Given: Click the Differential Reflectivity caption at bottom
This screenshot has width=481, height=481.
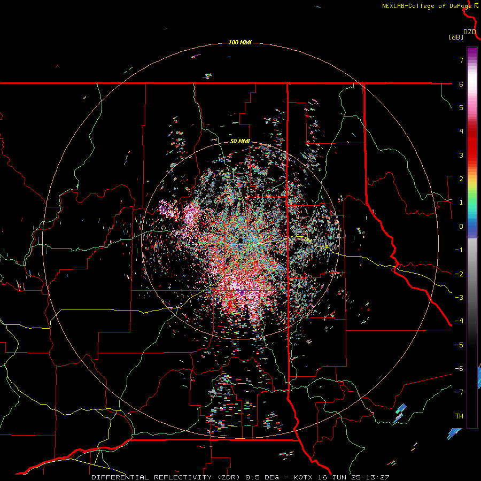Looking at the screenshot, I should tap(240, 477).
